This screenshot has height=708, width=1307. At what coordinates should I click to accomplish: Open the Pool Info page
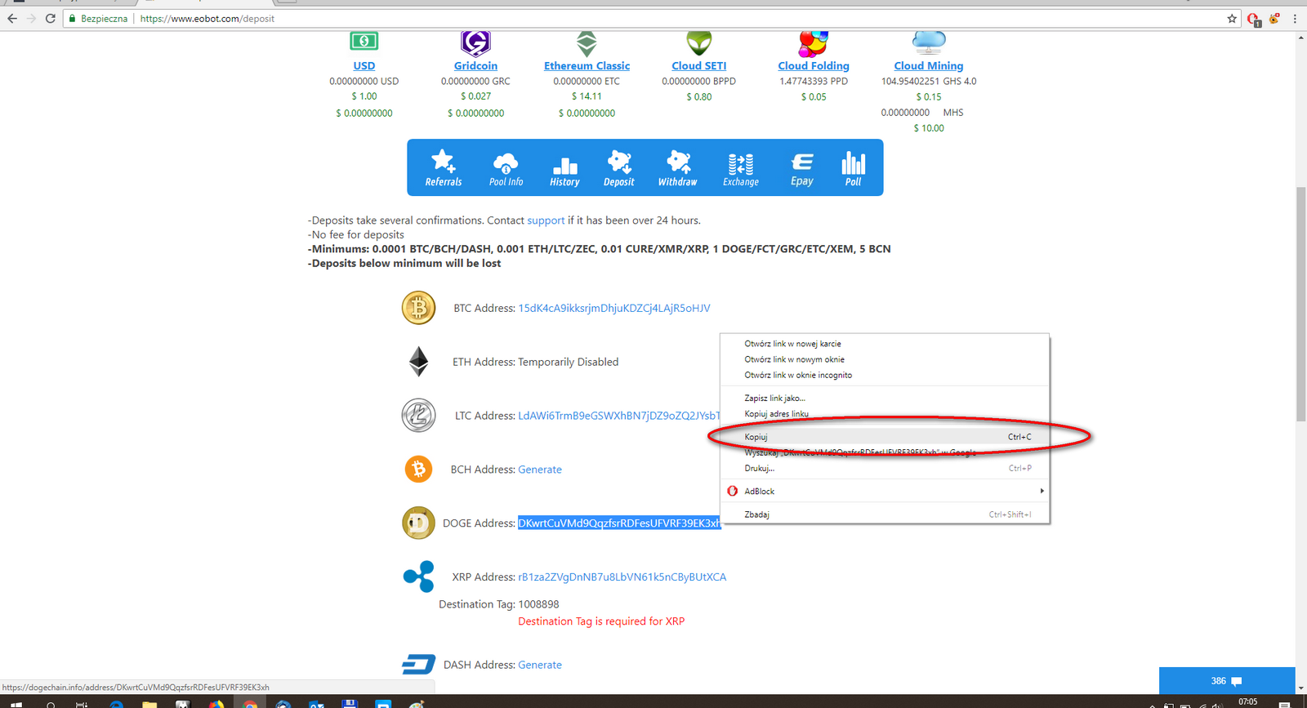tap(506, 168)
